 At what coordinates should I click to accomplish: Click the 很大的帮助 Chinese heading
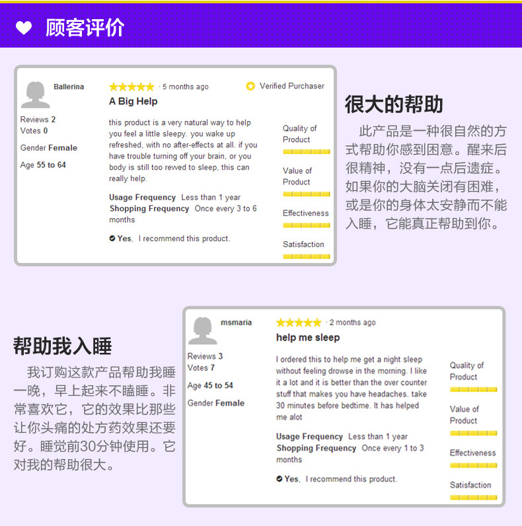click(394, 104)
